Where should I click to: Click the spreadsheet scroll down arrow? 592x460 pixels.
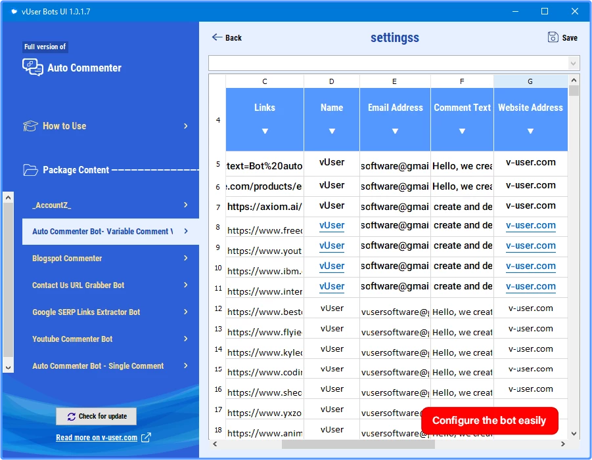(x=574, y=434)
